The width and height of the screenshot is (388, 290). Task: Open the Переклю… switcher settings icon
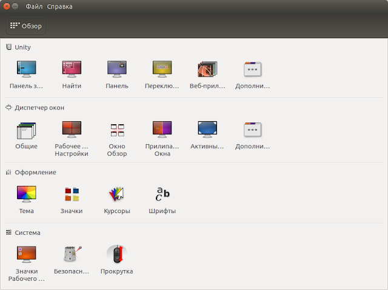click(x=162, y=69)
